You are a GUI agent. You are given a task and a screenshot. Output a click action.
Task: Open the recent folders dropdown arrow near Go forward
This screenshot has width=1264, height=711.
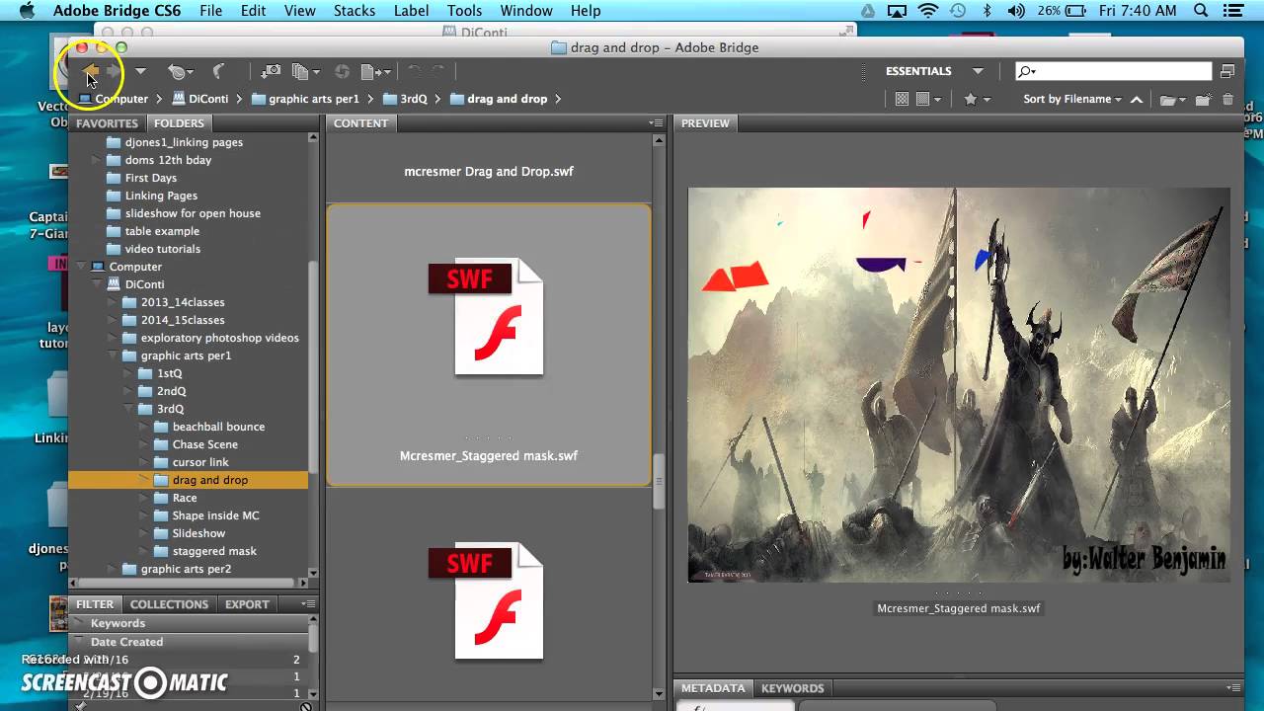pos(140,71)
